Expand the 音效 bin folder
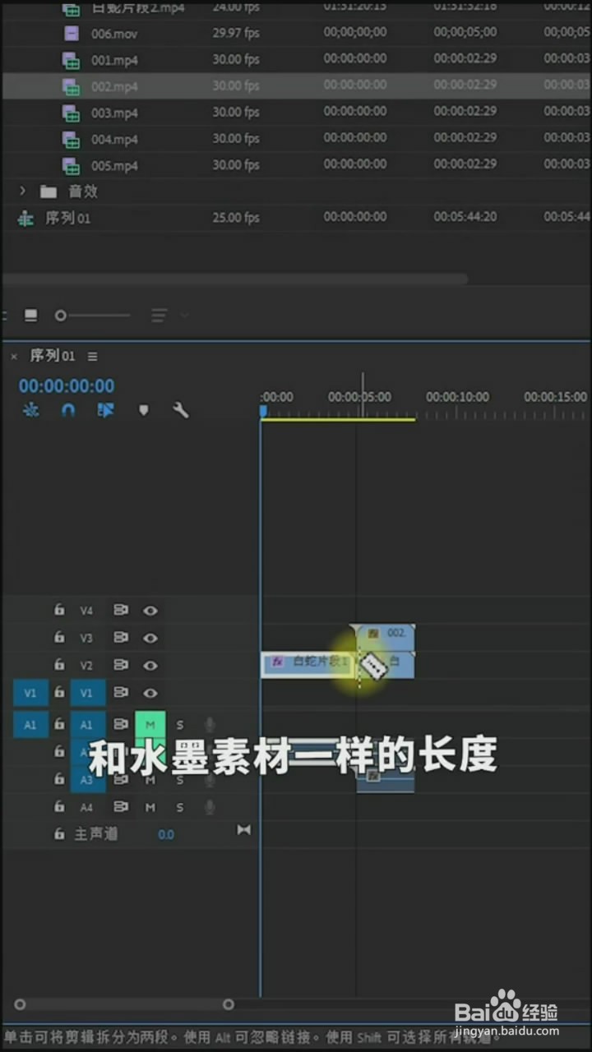This screenshot has height=1052, width=592. tap(23, 191)
